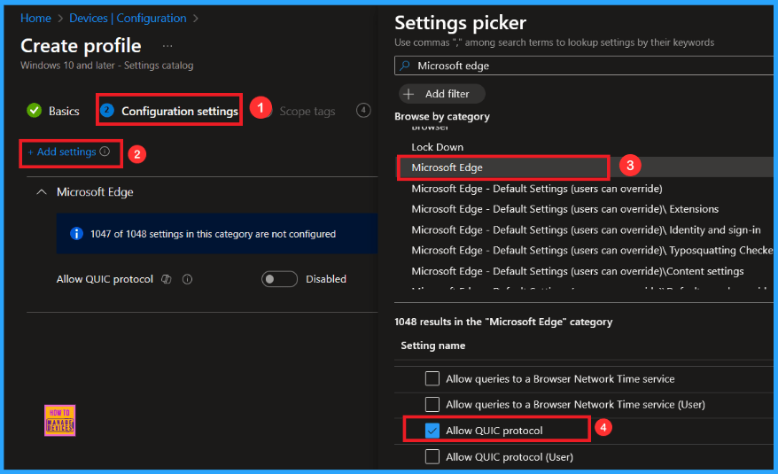Click the green checkmark icon of the Basics step

pyautogui.click(x=35, y=110)
